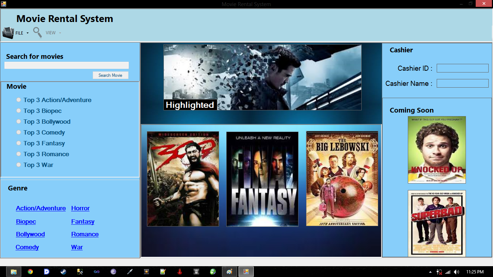Image resolution: width=493 pixels, height=277 pixels.
Task: Expand the VIEW dropdown arrow
Action: (x=60, y=33)
